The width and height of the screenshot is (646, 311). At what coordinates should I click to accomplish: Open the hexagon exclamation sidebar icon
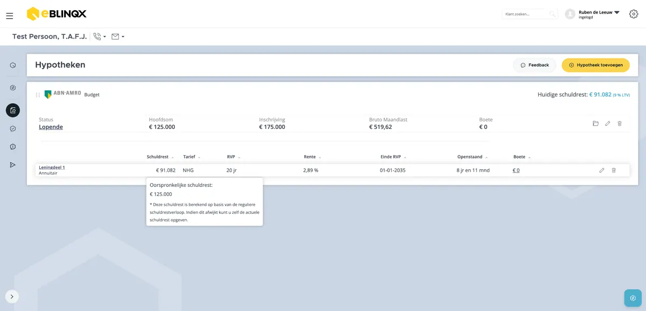click(x=13, y=147)
